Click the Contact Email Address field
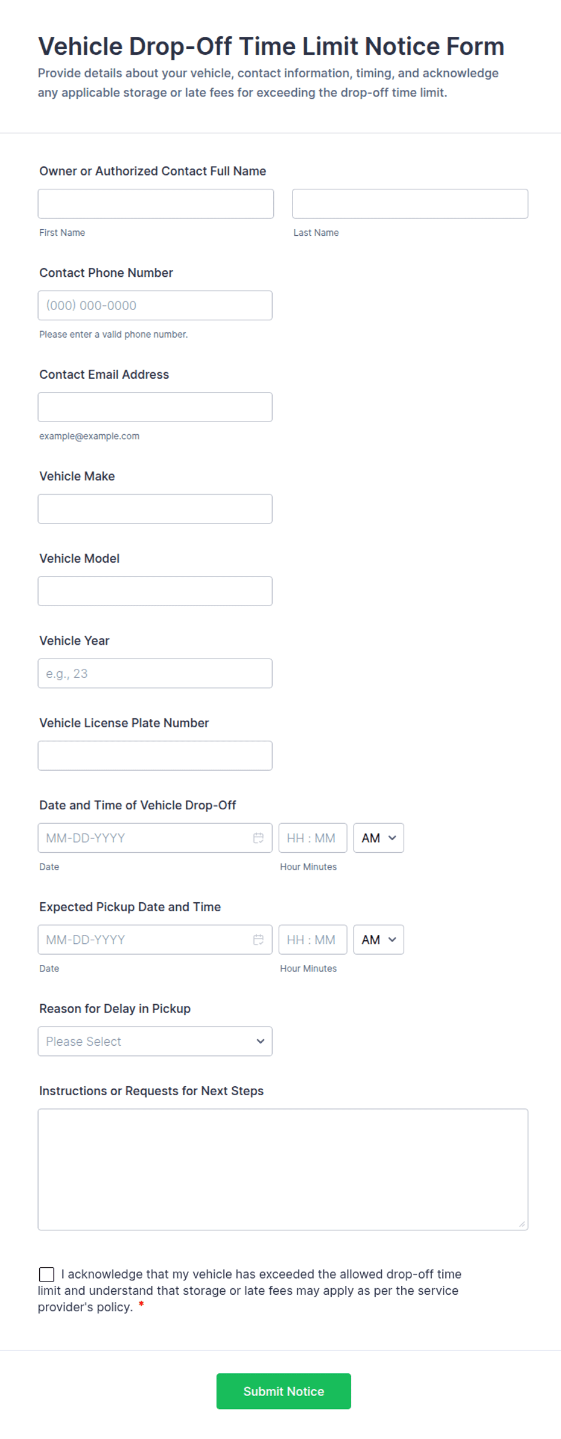The width and height of the screenshot is (561, 1439). tap(155, 407)
